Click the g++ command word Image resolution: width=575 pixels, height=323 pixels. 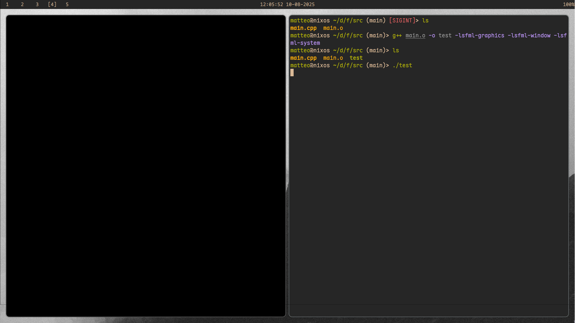(397, 36)
